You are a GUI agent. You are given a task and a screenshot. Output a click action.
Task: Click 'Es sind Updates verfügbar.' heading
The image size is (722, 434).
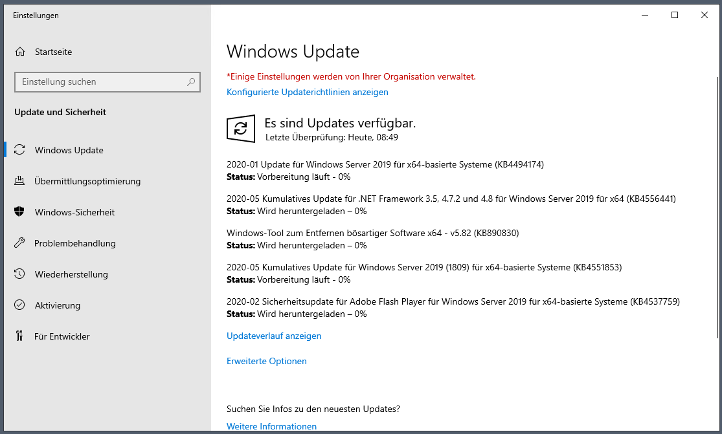pos(340,123)
